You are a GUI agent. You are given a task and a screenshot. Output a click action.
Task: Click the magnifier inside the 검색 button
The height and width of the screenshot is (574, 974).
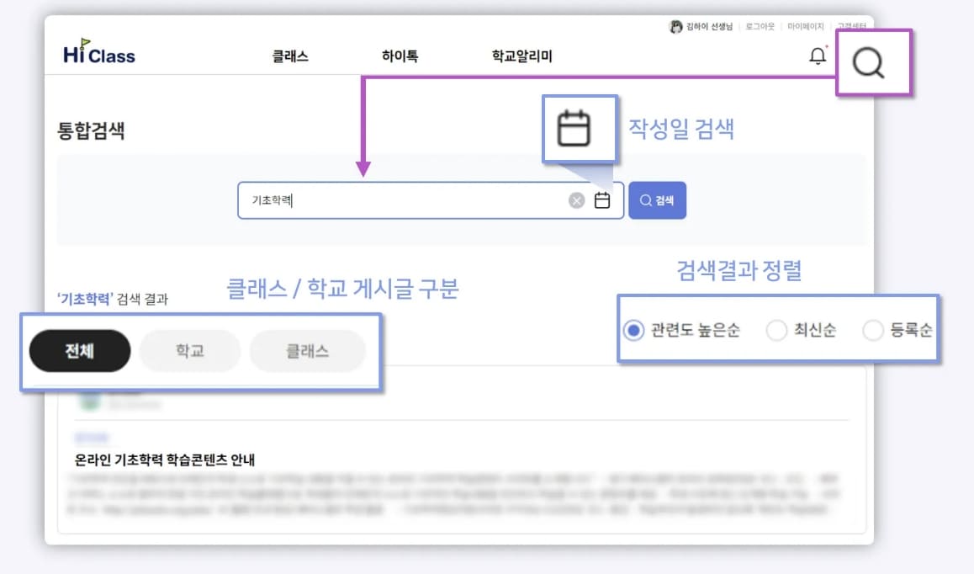coord(644,199)
